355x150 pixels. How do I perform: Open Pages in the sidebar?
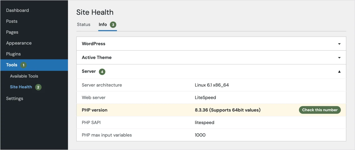tap(12, 32)
